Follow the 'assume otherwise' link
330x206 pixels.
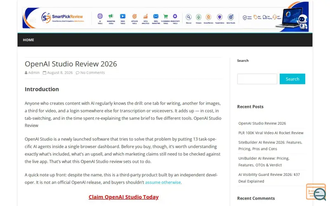coord(163,183)
